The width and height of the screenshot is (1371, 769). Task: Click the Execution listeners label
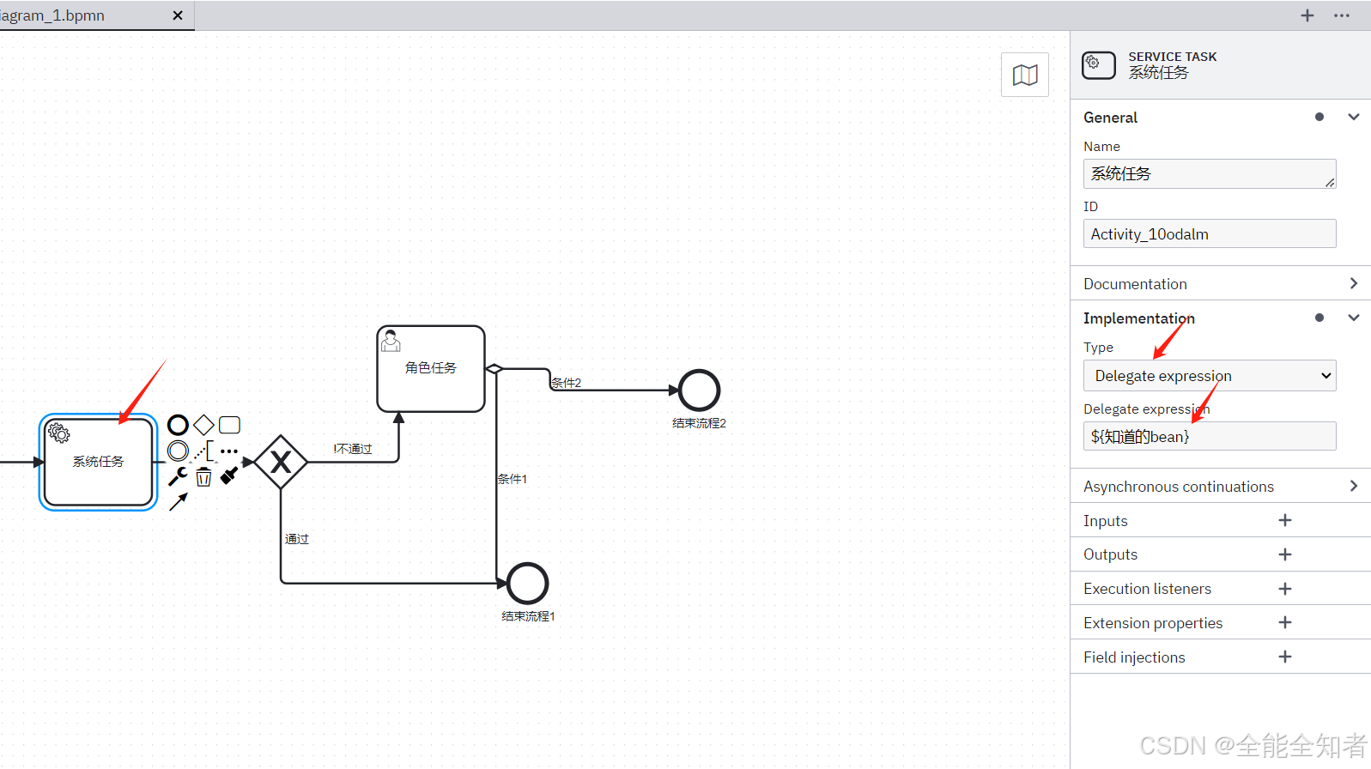(1147, 589)
